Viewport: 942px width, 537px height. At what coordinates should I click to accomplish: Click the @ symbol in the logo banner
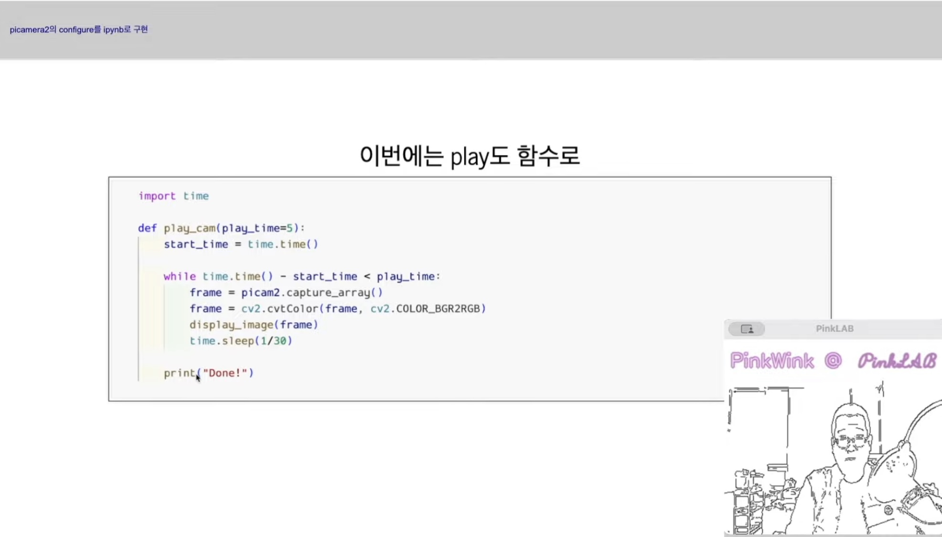pos(833,360)
